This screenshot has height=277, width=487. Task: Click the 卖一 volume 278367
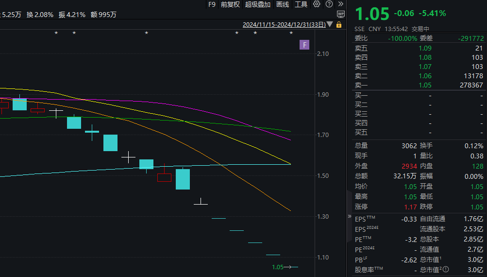[471, 85]
